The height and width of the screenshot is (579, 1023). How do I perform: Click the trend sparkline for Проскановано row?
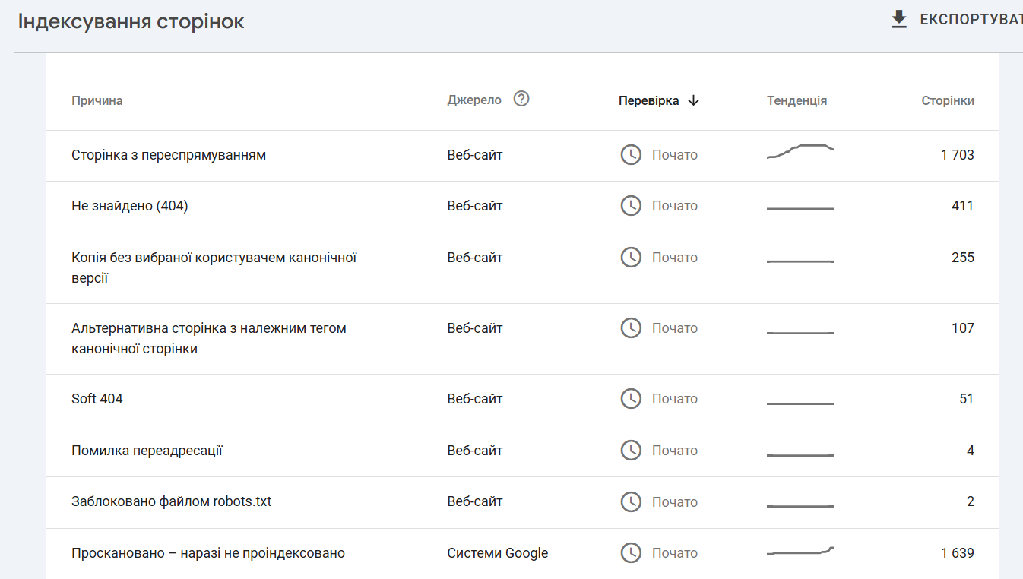coord(800,552)
